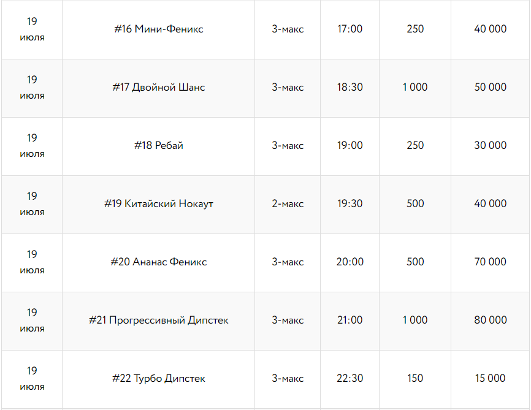531x410 pixels.
Task: Click the 2-макс table size cell
Action: click(288, 203)
